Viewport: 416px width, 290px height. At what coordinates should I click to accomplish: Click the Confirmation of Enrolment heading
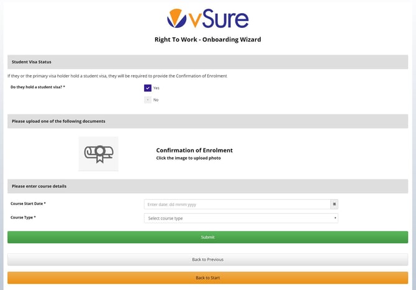tap(194, 150)
